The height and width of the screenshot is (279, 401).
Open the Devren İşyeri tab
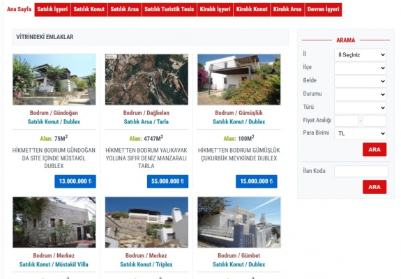[324, 10]
